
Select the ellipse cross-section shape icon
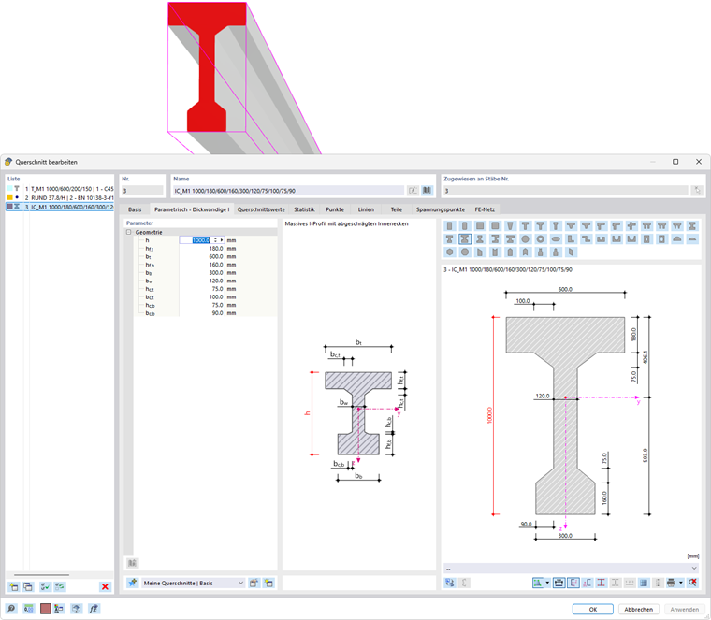pyautogui.click(x=556, y=238)
